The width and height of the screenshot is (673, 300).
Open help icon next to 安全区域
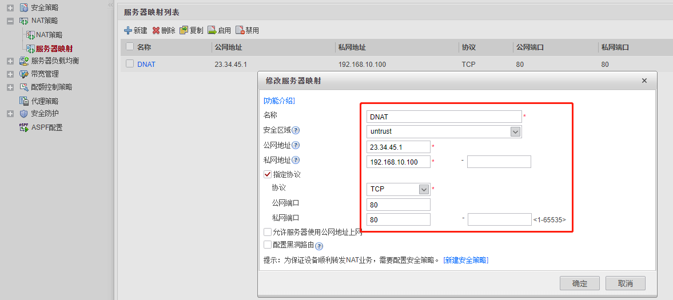pyautogui.click(x=296, y=130)
